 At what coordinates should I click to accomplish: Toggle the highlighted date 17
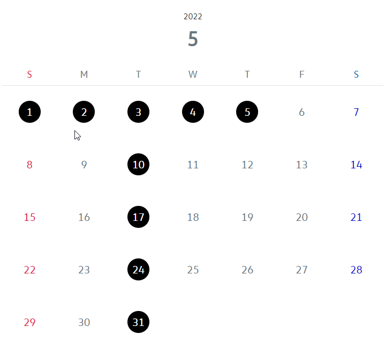[139, 217]
